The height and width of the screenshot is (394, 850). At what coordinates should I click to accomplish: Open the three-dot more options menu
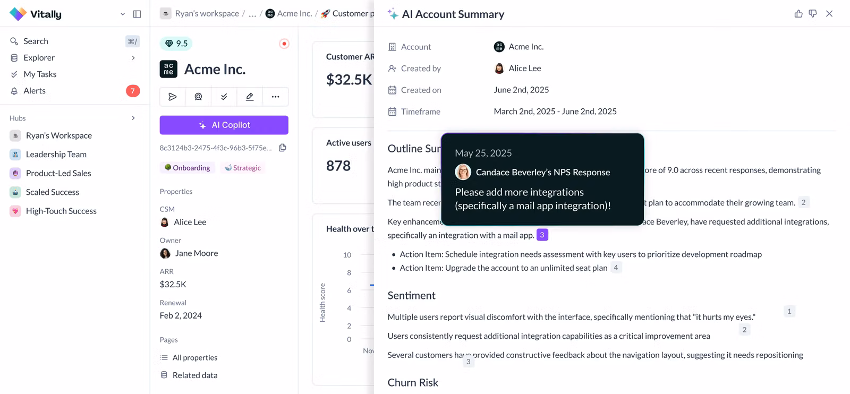point(275,97)
